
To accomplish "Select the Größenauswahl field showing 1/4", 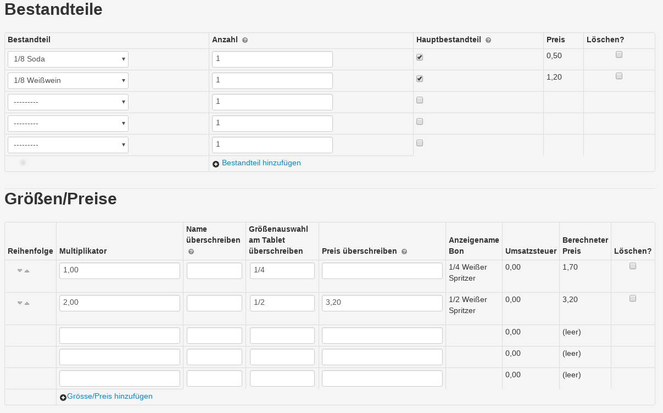I will 282,271.
